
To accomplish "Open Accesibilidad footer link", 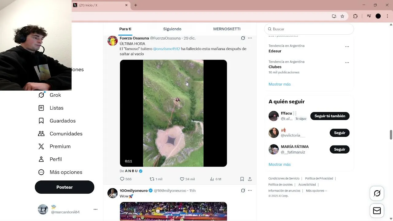I will (307, 184).
